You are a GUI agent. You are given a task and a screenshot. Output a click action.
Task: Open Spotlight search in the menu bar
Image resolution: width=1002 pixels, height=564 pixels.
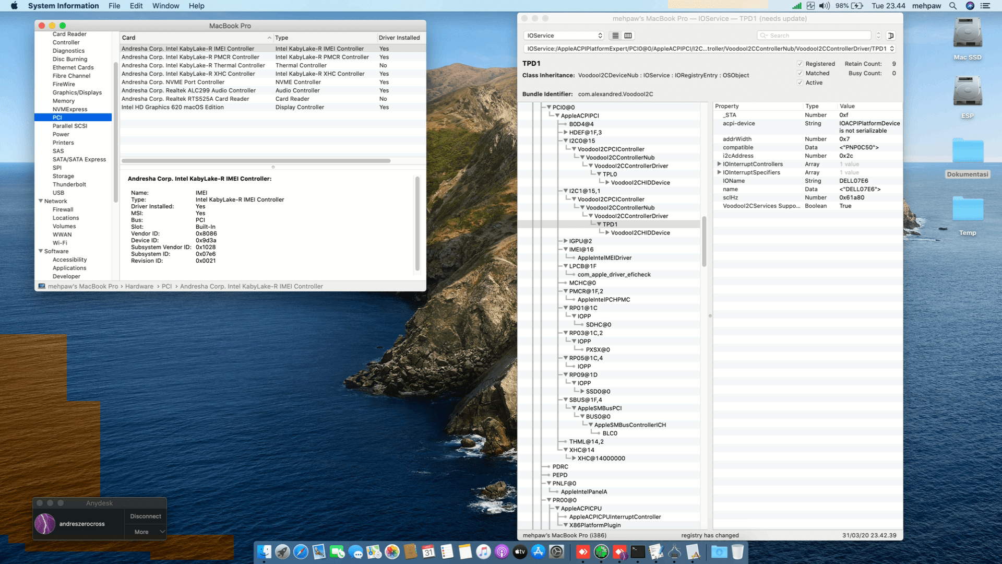(x=953, y=6)
